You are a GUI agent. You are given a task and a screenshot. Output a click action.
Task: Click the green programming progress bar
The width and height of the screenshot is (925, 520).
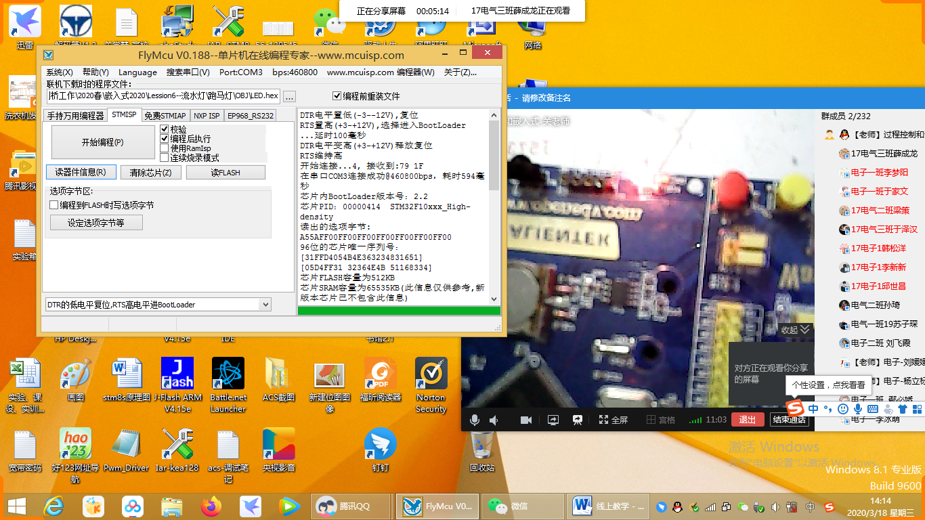pyautogui.click(x=399, y=311)
